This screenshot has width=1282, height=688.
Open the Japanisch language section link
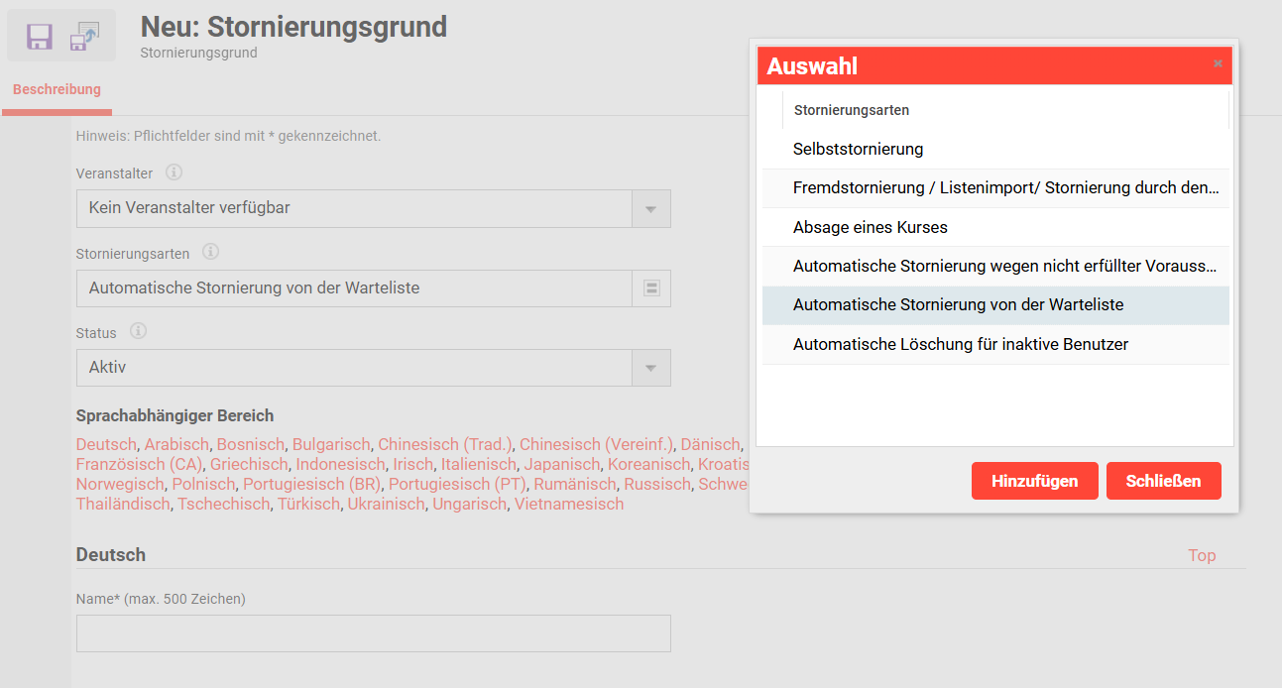click(x=562, y=463)
